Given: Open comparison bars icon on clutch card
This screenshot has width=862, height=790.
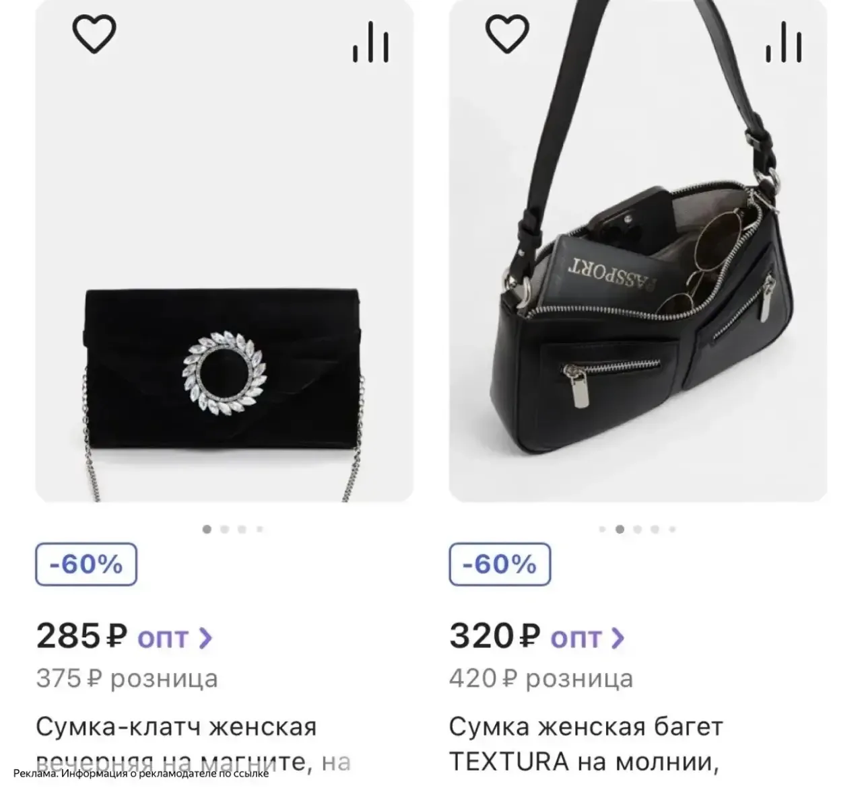Looking at the screenshot, I should [371, 42].
